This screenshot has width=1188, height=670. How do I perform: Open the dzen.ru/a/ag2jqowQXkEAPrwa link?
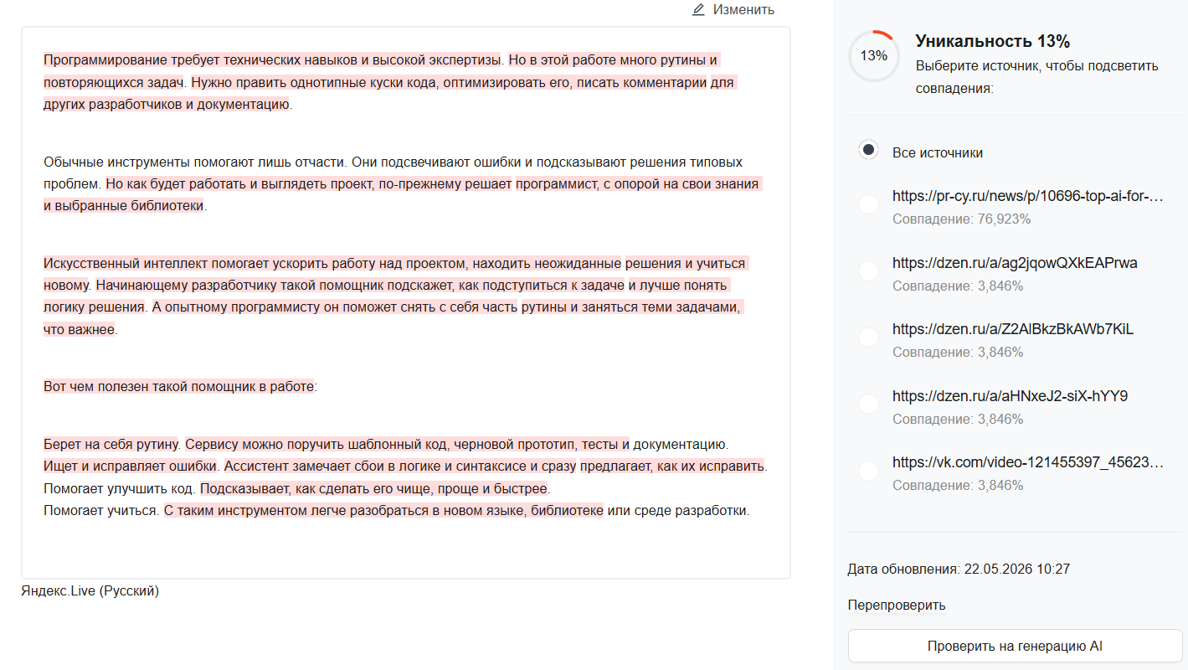1015,263
